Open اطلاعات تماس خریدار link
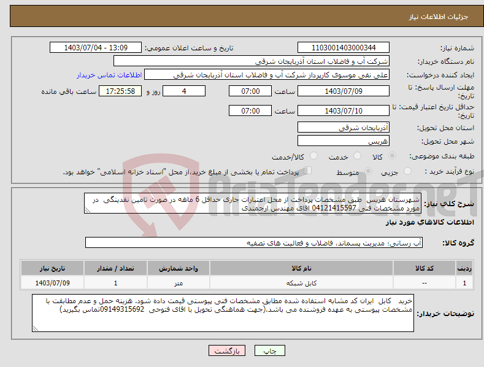The width and height of the screenshot is (484, 367). tap(109, 75)
